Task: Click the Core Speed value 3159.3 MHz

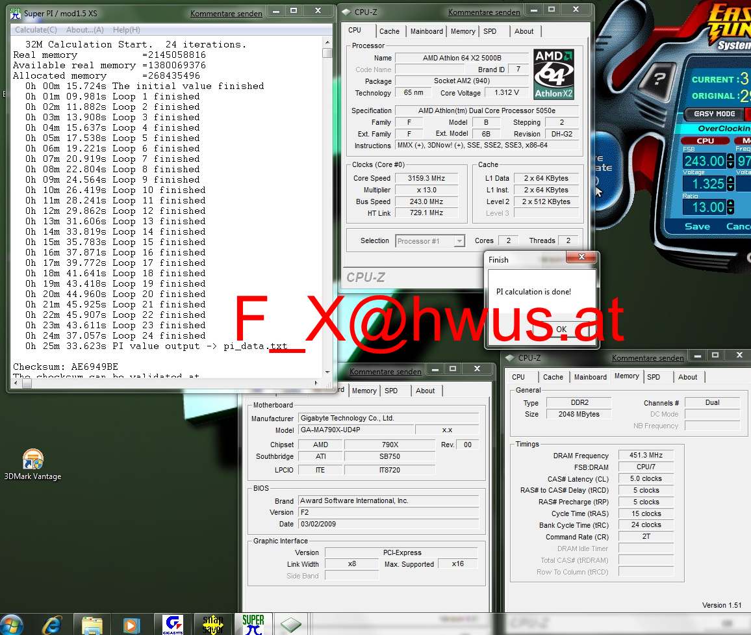Action: (x=426, y=178)
